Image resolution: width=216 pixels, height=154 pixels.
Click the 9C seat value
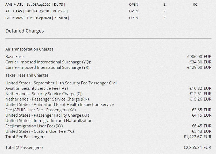pyautogui.click(x=195, y=5)
